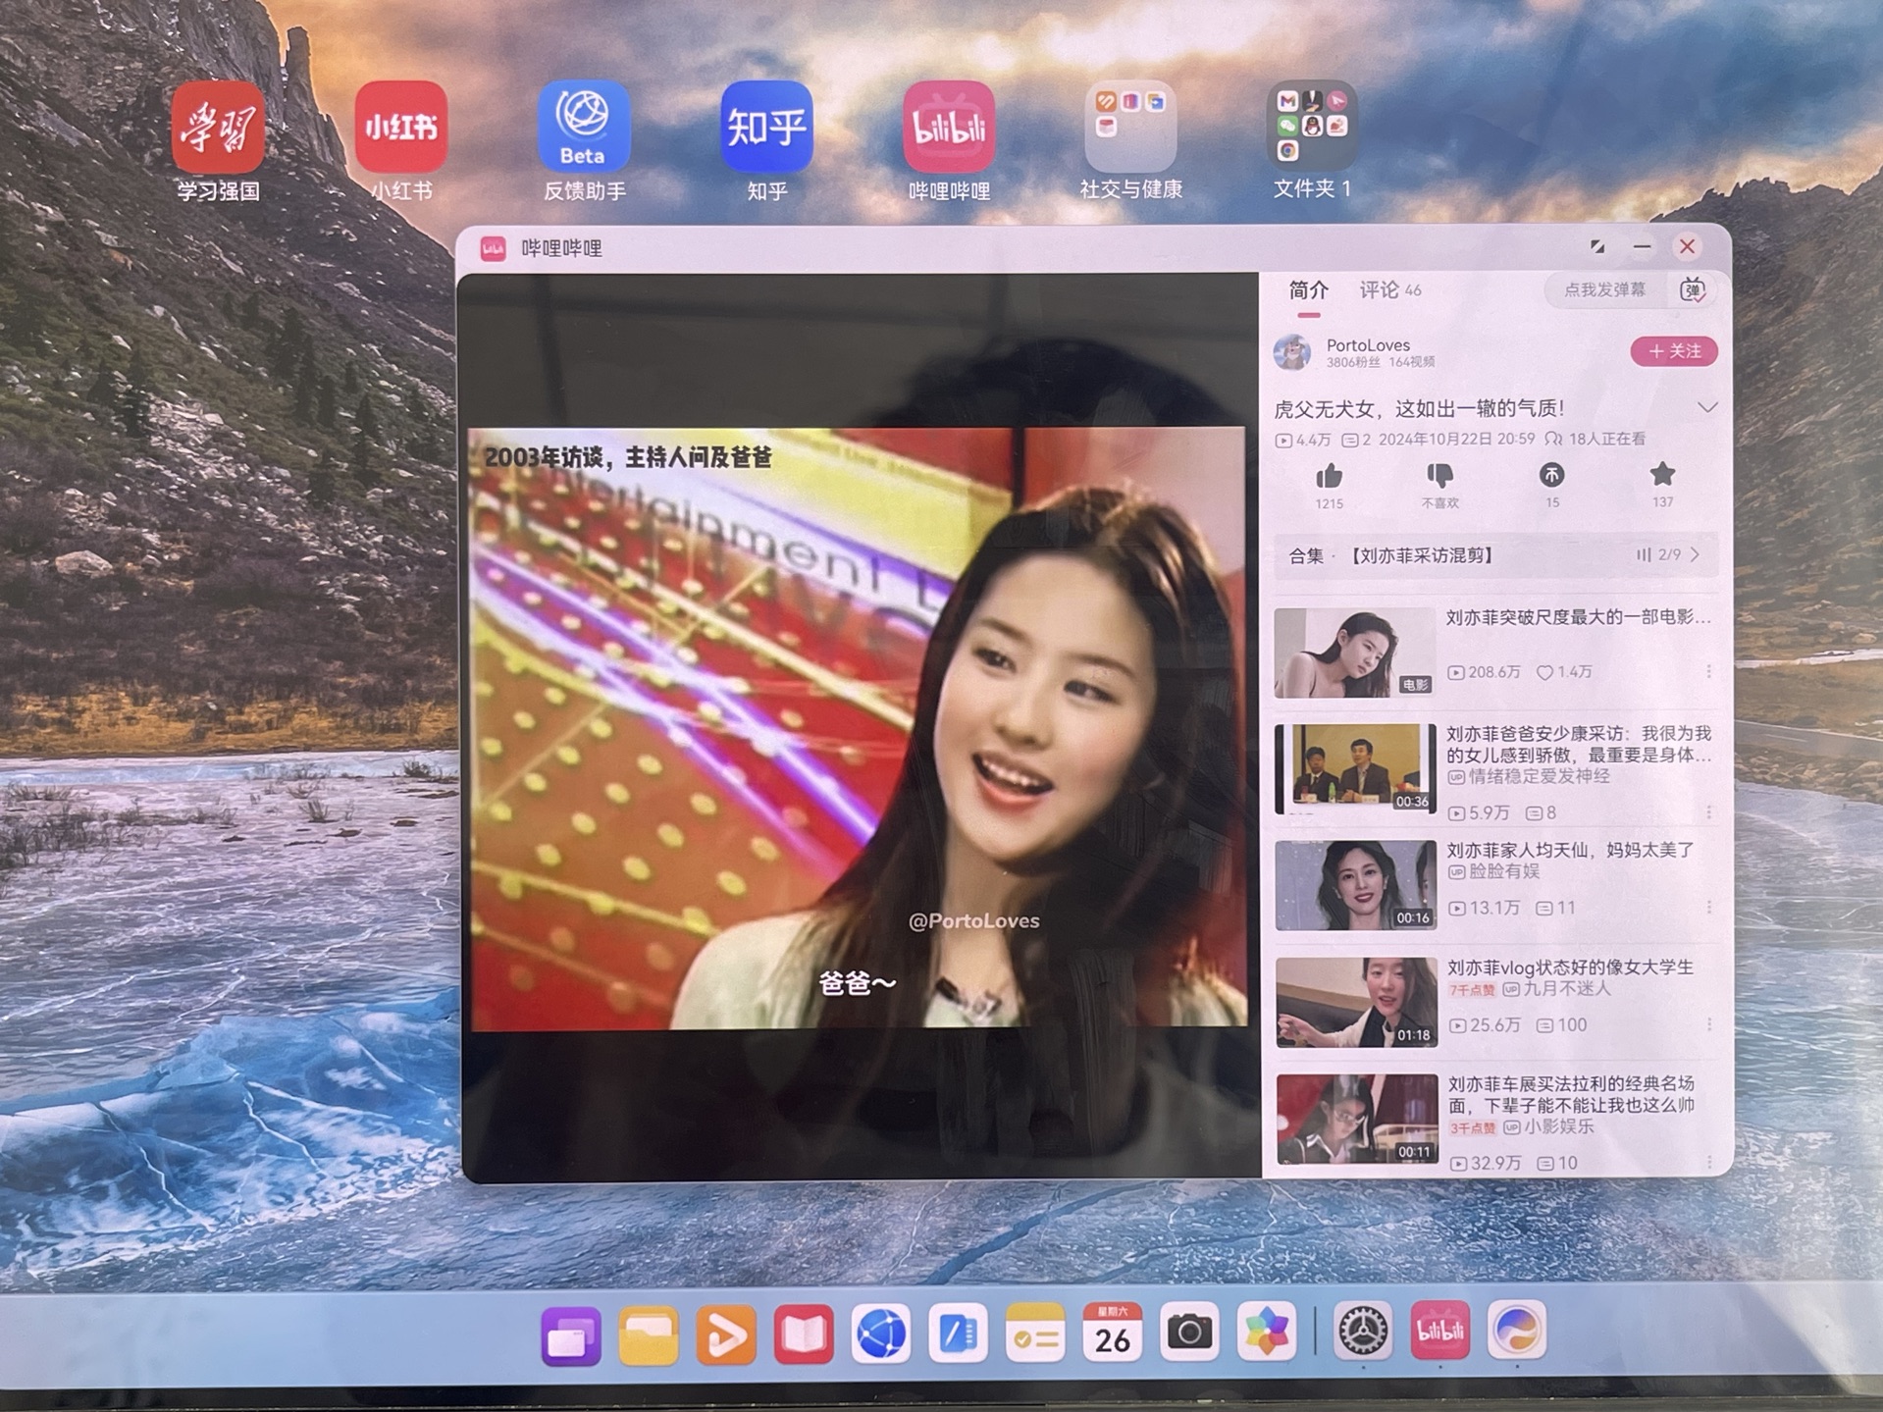Open thumbnail of 刘亦菲vlog状态 video
Image resolution: width=1883 pixels, height=1412 pixels.
click(1357, 1002)
